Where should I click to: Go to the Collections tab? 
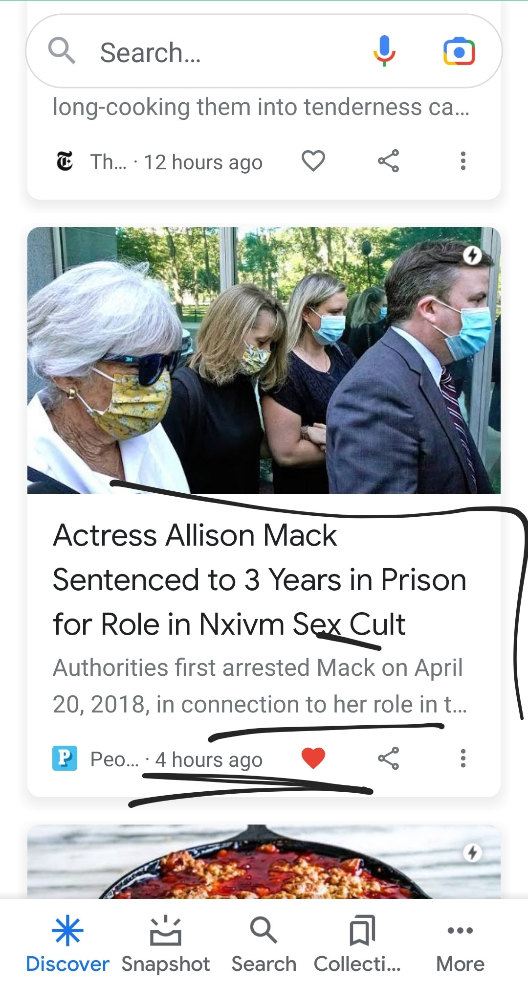357,945
